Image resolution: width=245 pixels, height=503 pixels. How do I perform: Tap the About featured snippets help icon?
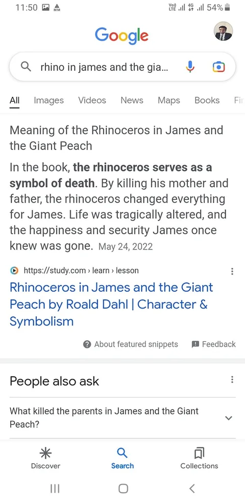tap(87, 344)
